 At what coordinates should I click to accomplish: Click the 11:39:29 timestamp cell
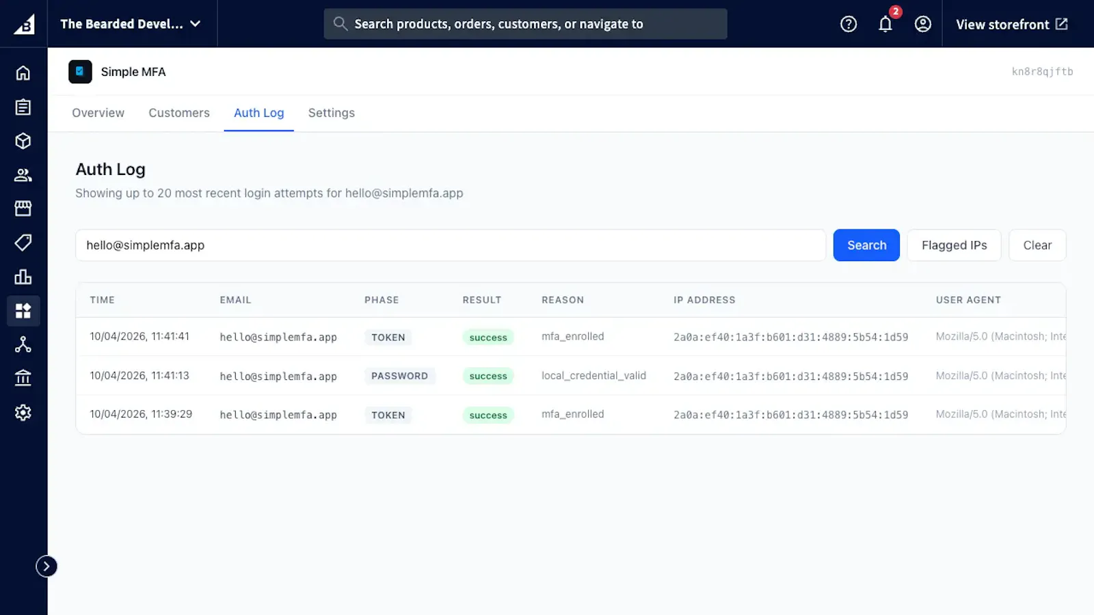[141, 414]
